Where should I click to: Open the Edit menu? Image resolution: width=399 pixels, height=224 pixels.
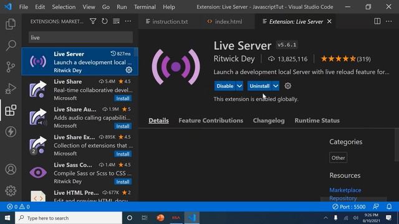tap(40, 7)
